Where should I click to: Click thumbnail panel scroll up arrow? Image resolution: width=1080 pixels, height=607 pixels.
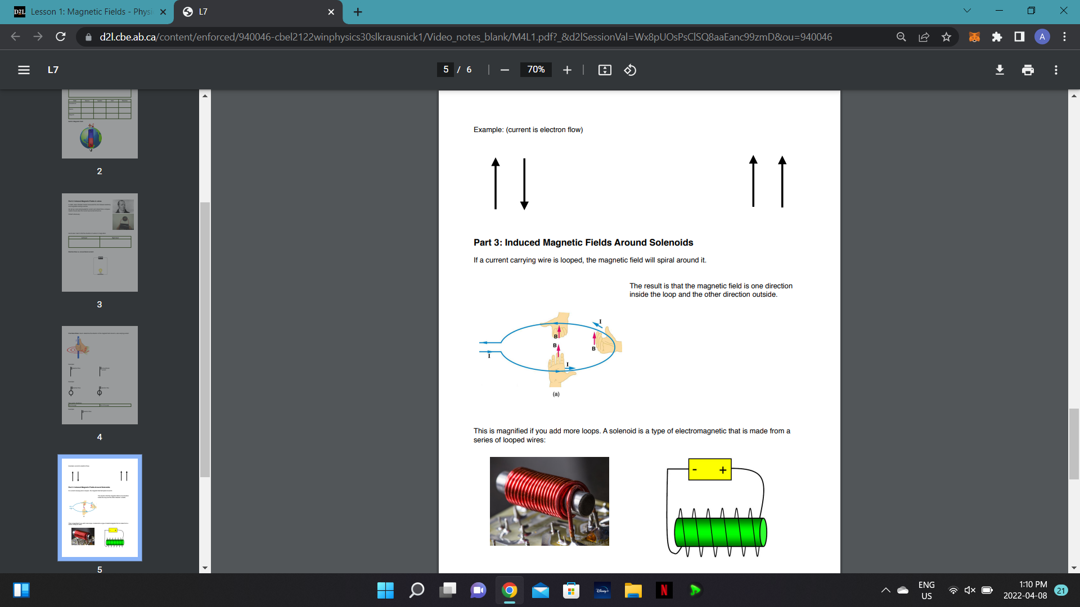click(x=205, y=96)
